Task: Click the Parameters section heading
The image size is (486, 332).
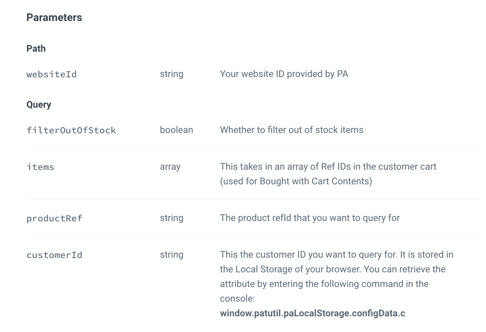Action: [x=54, y=18]
